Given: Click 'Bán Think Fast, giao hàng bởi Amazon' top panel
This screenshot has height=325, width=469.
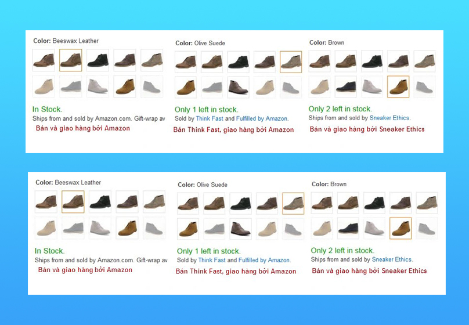Looking at the screenshot, I should (233, 130).
